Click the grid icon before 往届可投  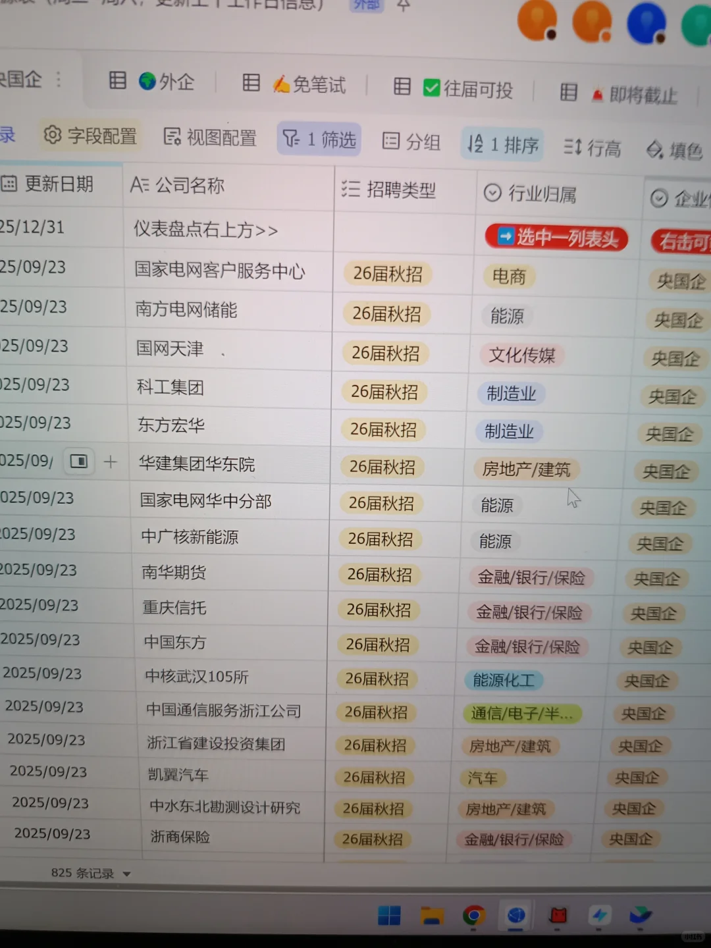click(402, 86)
